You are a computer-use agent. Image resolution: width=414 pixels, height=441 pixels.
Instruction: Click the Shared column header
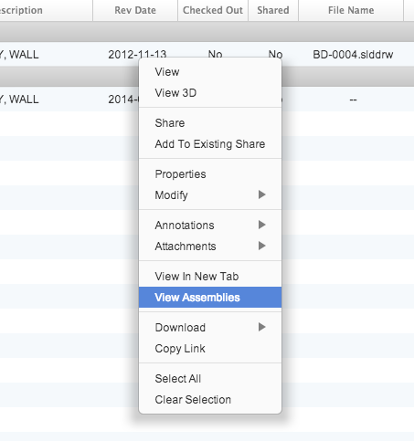click(273, 10)
